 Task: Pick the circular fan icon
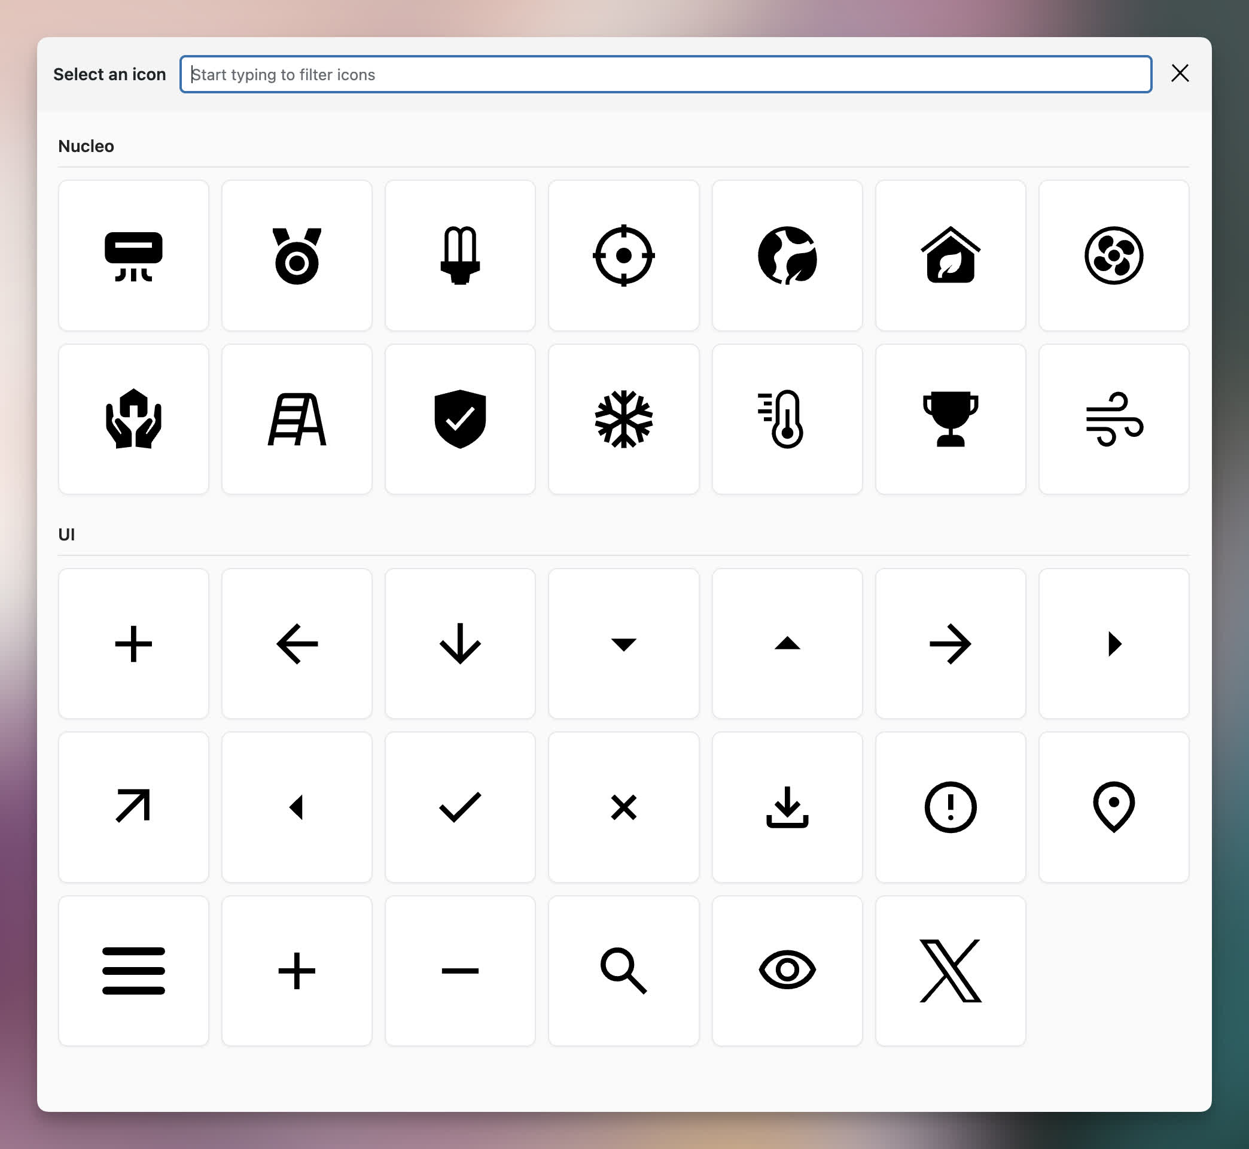tap(1114, 256)
